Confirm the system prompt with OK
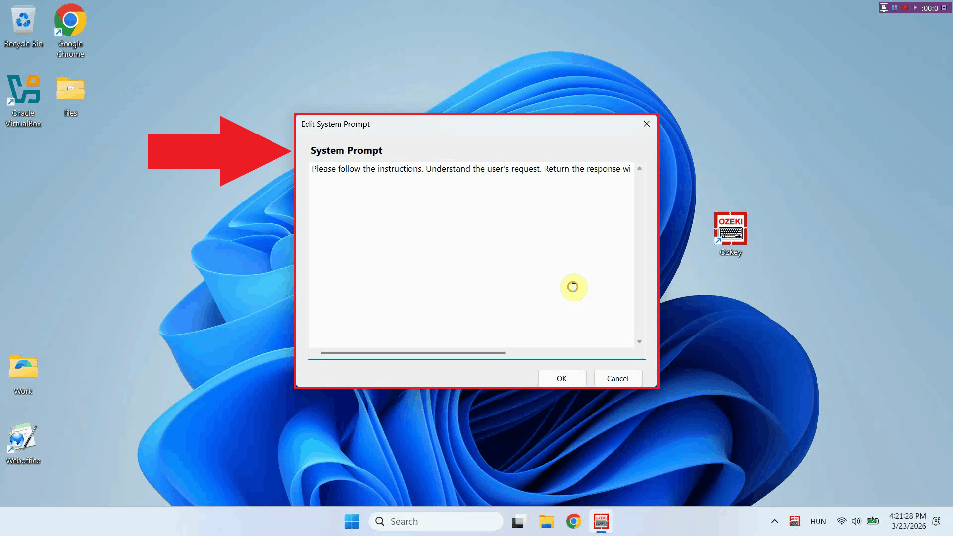The width and height of the screenshot is (953, 536). (x=562, y=378)
